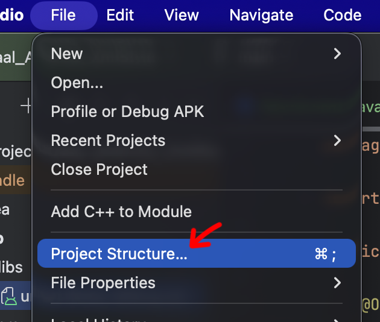Select Open... from the File menu
The height and width of the screenshot is (322, 380).
(77, 83)
